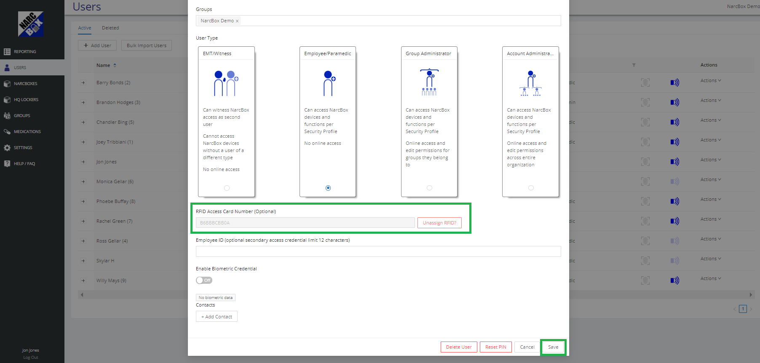The height and width of the screenshot is (363, 760).
Task: Select the Employee/Paramedic user type radio
Action: (328, 188)
